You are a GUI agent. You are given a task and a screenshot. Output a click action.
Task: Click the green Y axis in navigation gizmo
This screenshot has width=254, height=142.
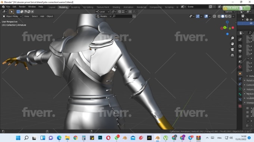pyautogui.click(x=225, y=28)
